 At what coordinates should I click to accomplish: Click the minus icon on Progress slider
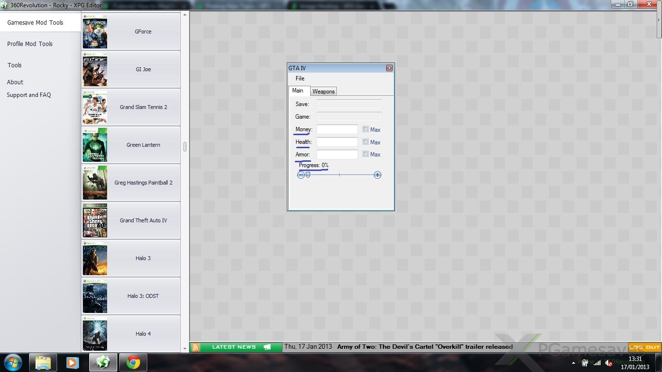point(301,175)
